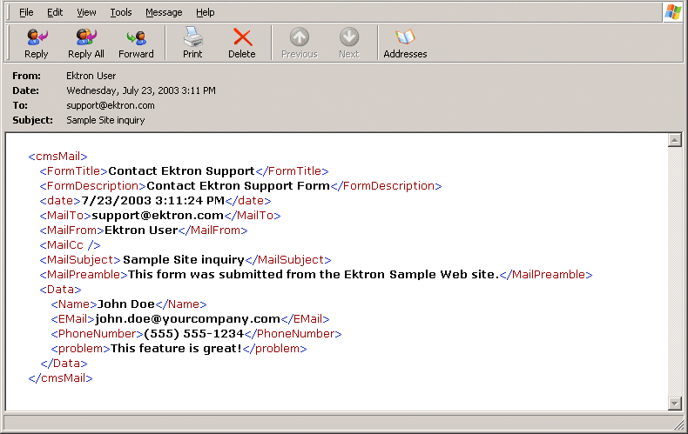This screenshot has height=434, width=688.
Task: Click the header subject Sample Site inquiry
Action: click(x=105, y=120)
